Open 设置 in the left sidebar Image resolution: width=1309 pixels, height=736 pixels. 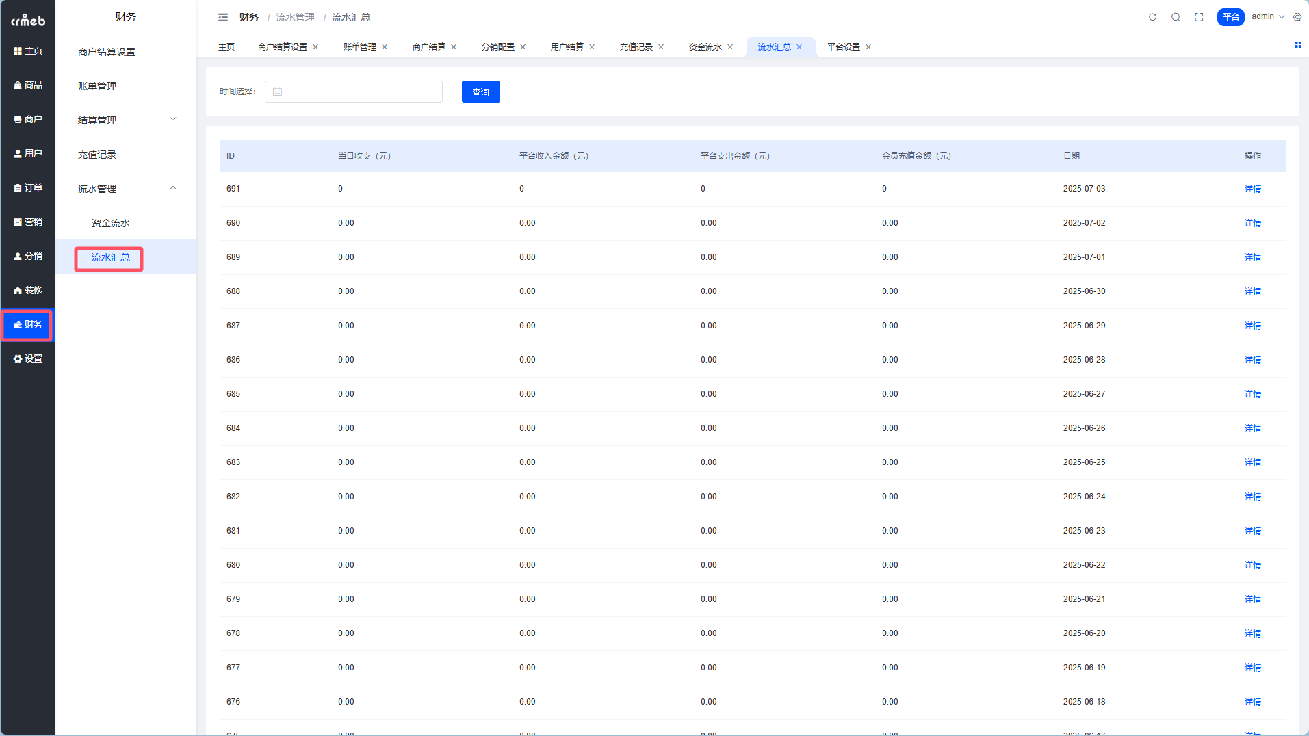pos(28,358)
